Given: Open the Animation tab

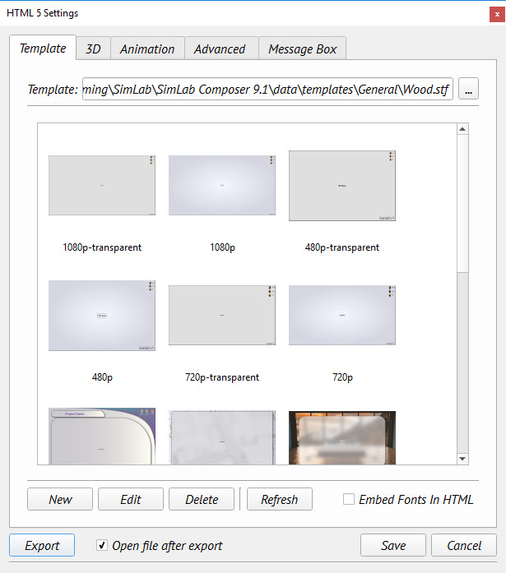Looking at the screenshot, I should [147, 49].
